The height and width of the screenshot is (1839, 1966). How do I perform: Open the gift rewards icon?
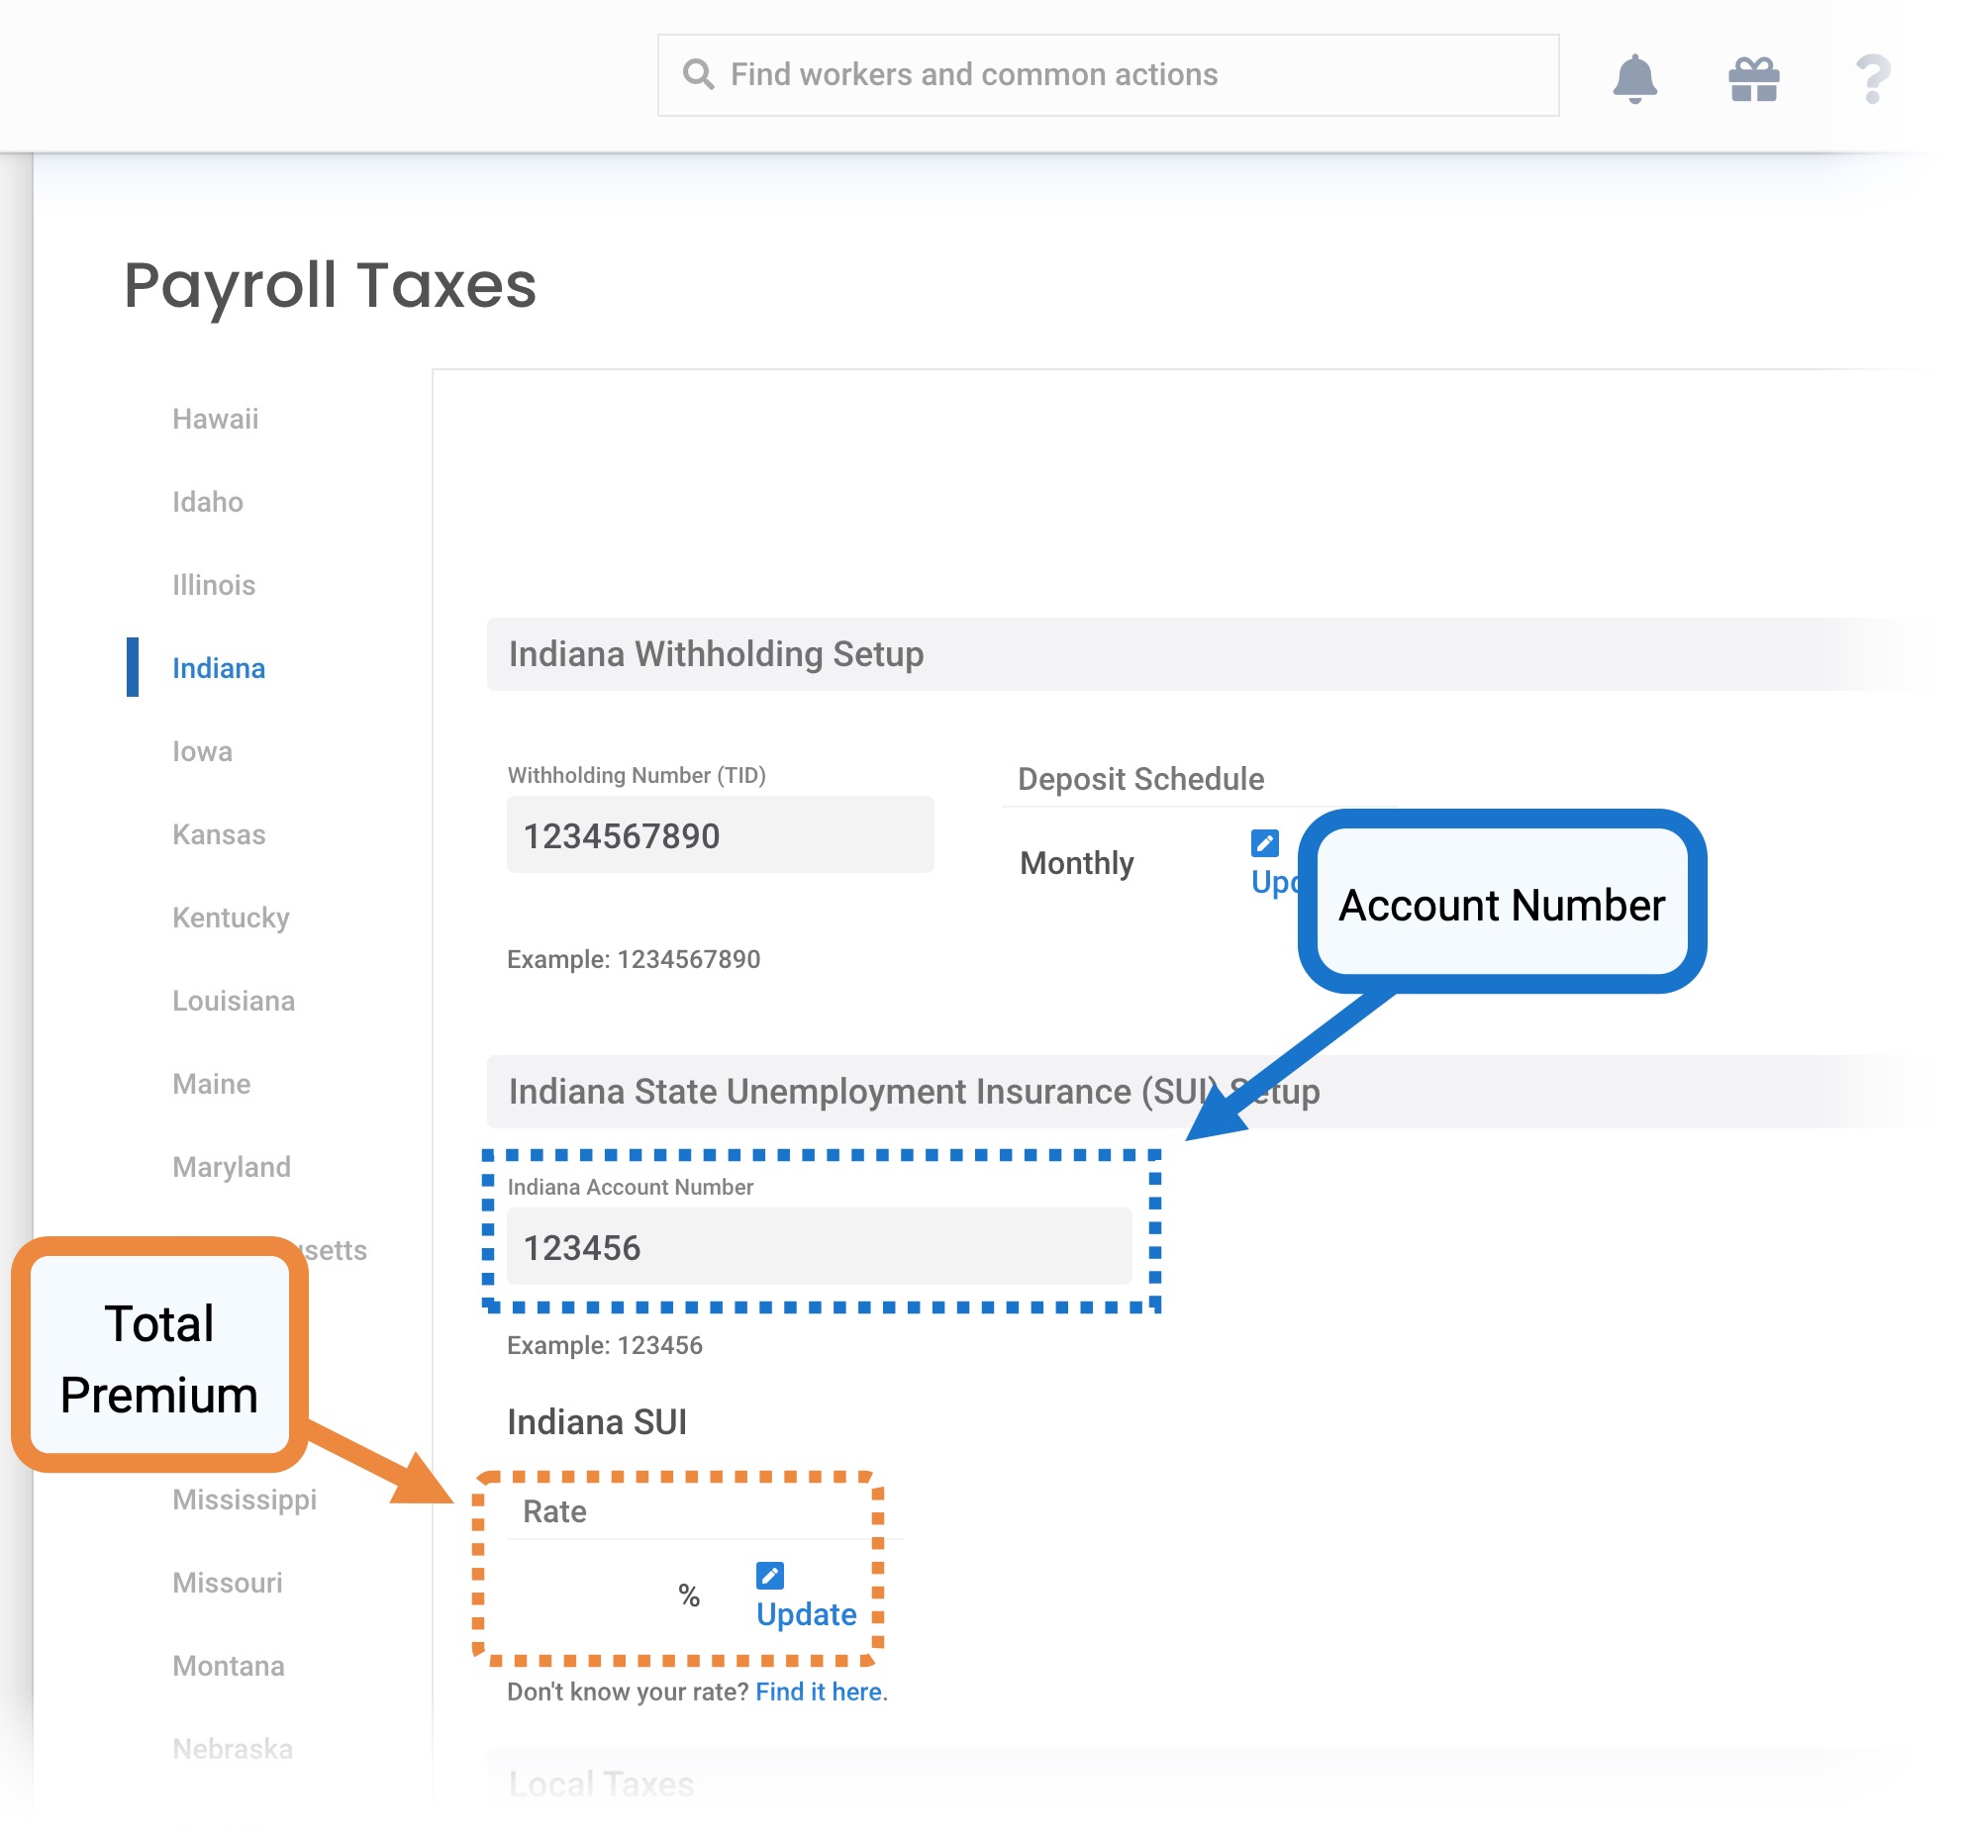tap(1753, 79)
